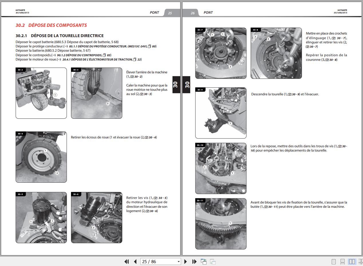Click the photo 30-2 of lifted machine
This screenshot has height=266, width=363.
click(x=41, y=93)
